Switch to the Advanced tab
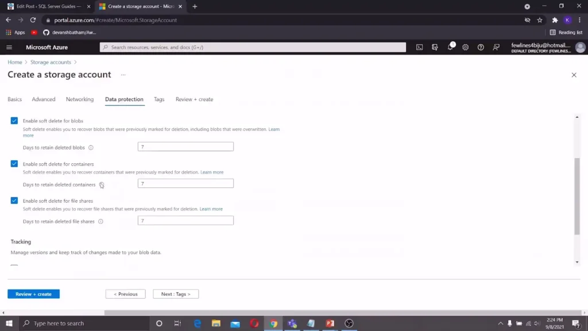588x331 pixels. (44, 99)
